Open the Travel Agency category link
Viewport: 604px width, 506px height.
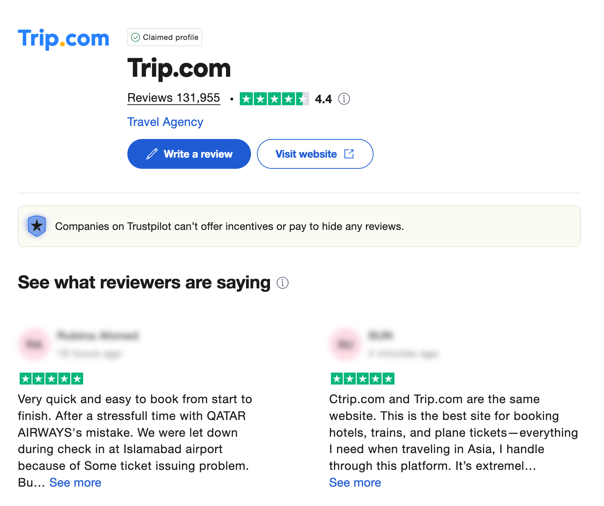(165, 122)
